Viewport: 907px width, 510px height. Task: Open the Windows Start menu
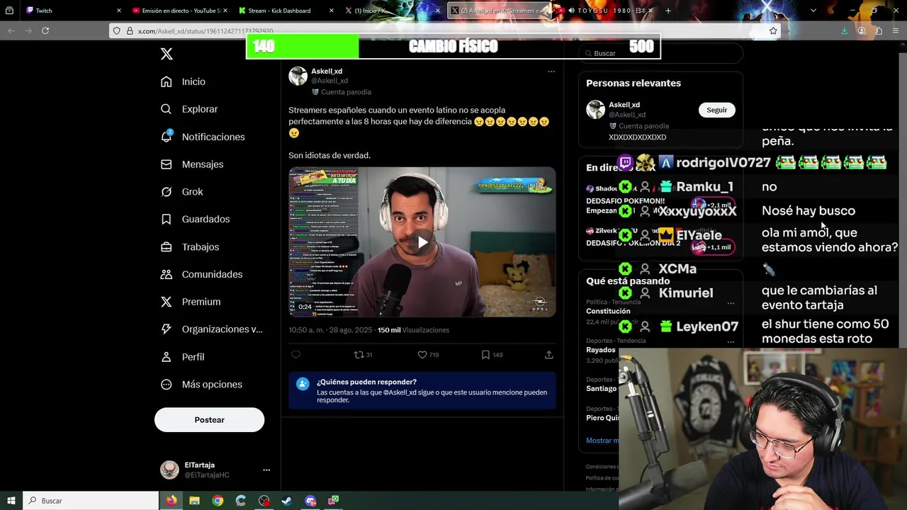coord(11,501)
